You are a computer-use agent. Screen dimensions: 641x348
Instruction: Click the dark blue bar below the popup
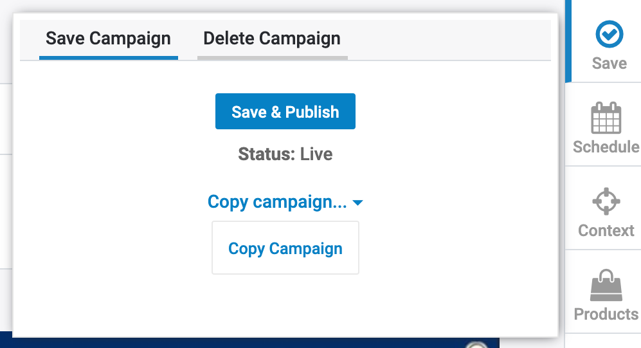click(257, 343)
